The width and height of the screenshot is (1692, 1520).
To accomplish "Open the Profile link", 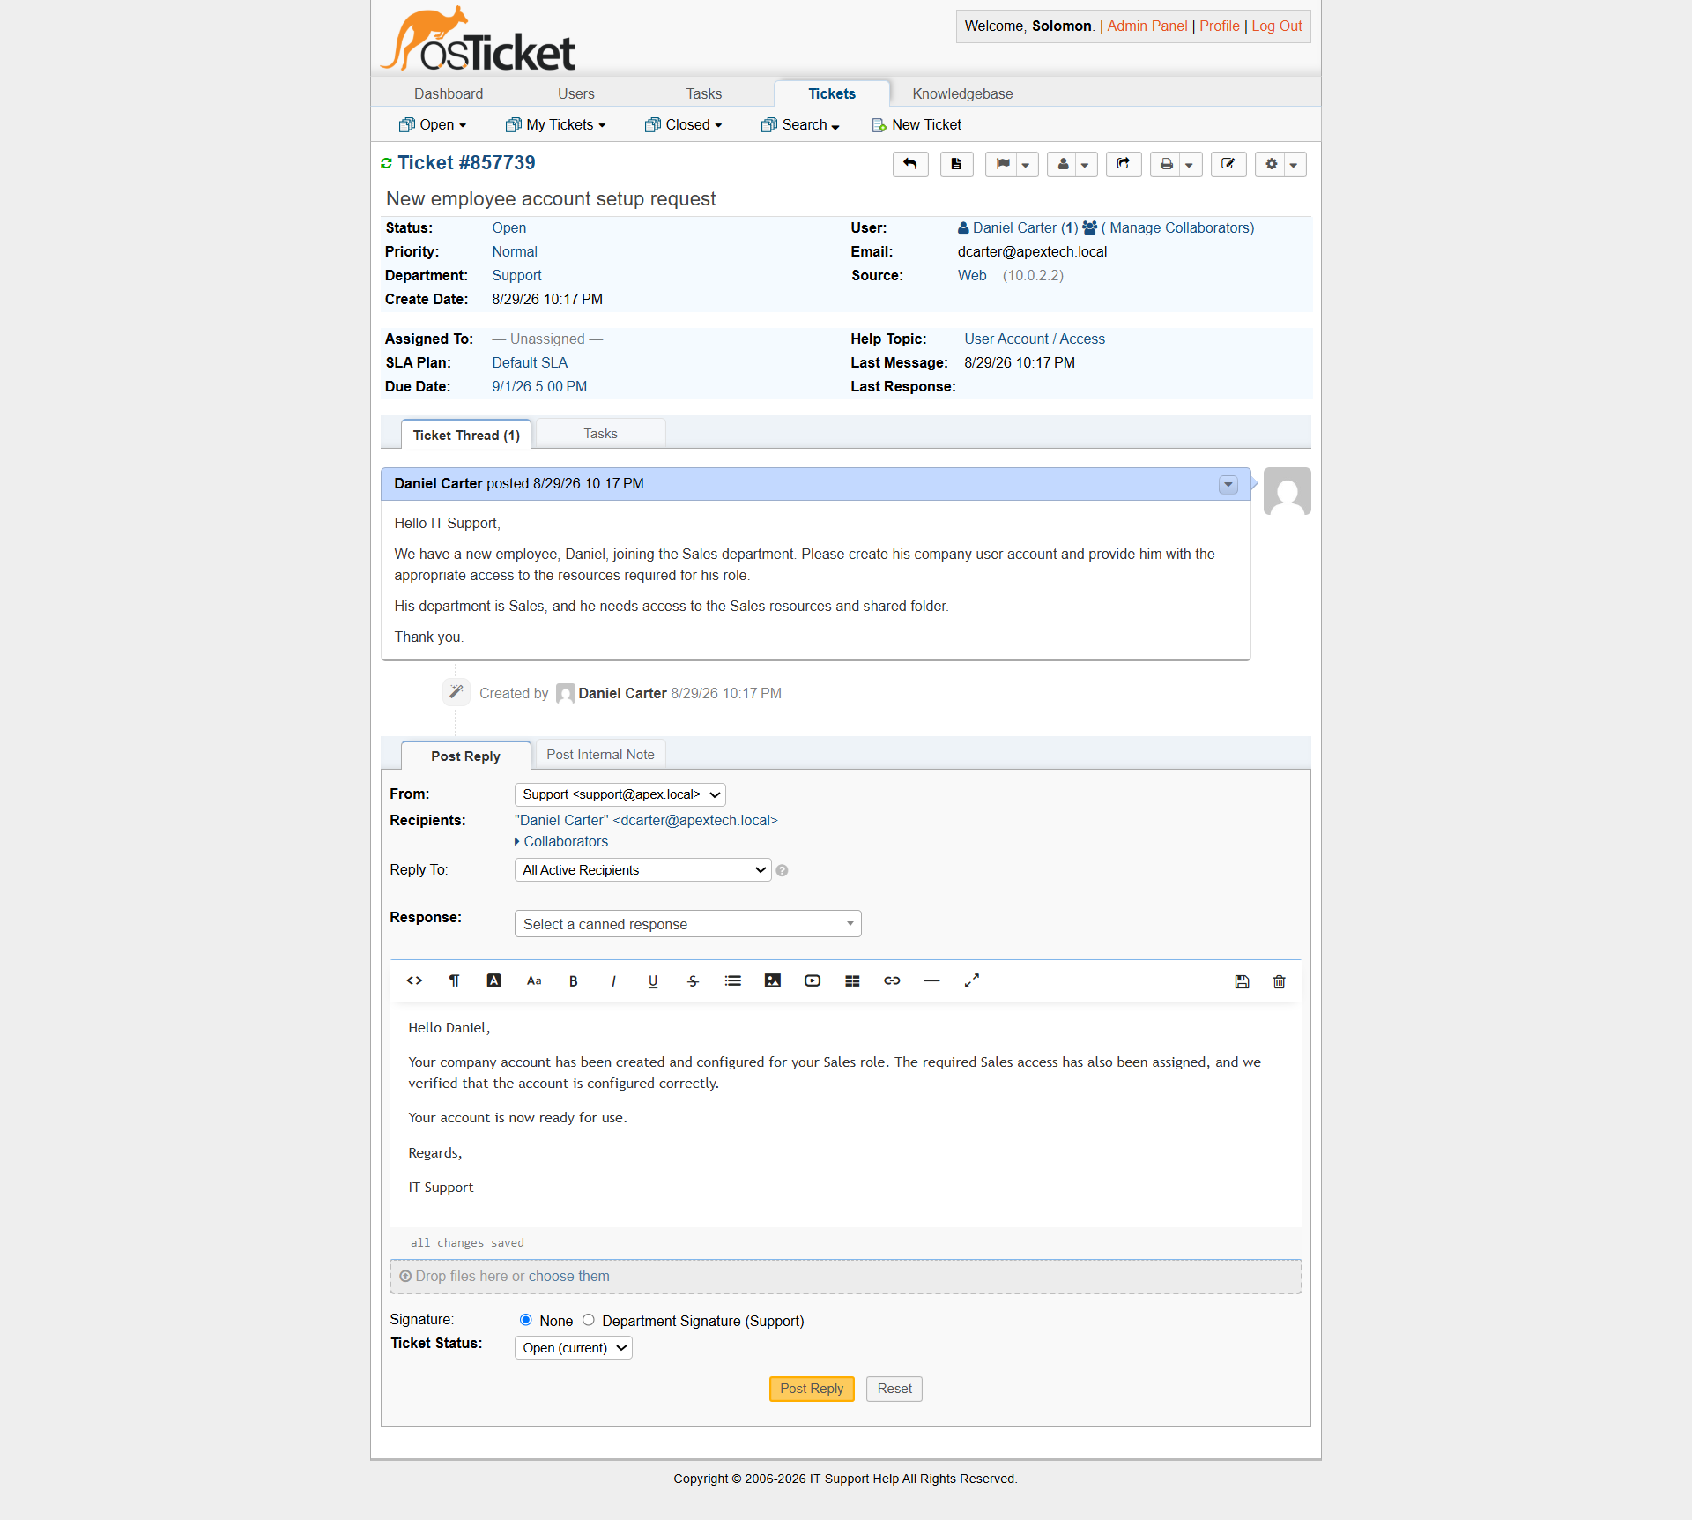I will pos(1220,26).
